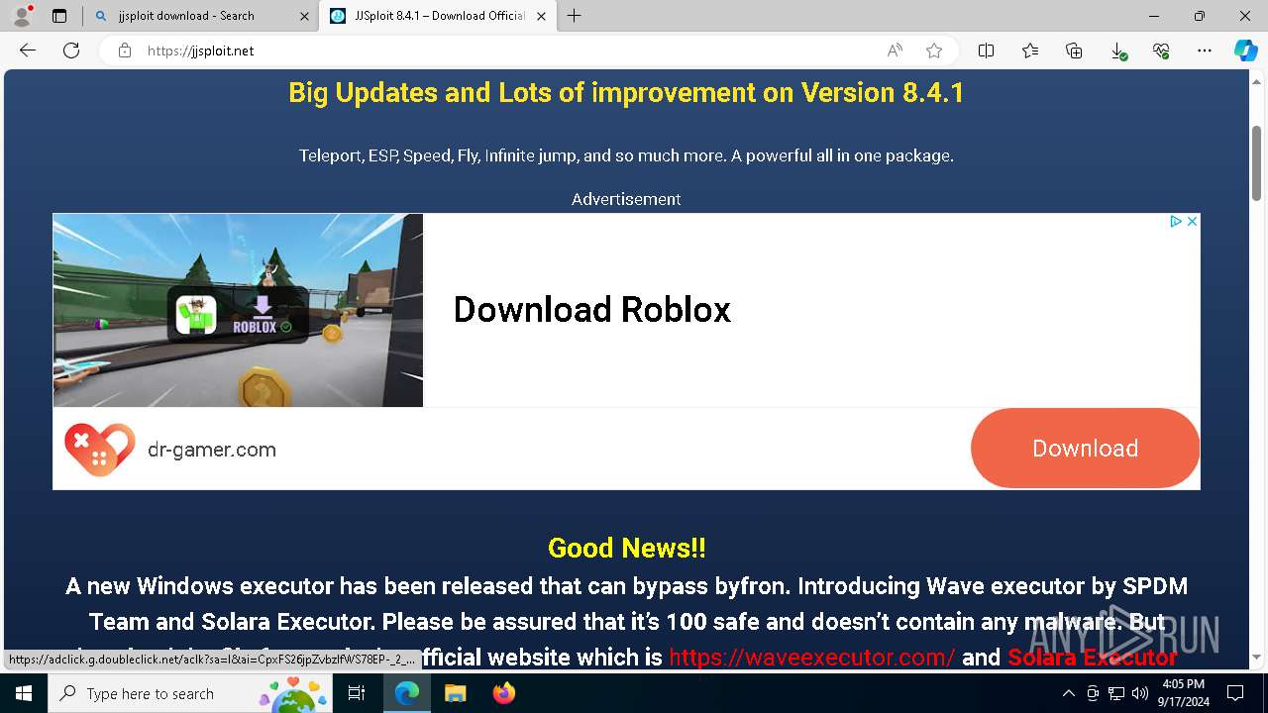Click the Good News!! heading
This screenshot has width=1268, height=713.
pyautogui.click(x=627, y=548)
